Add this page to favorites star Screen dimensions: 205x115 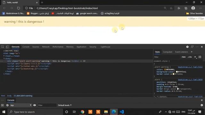click(171, 8)
